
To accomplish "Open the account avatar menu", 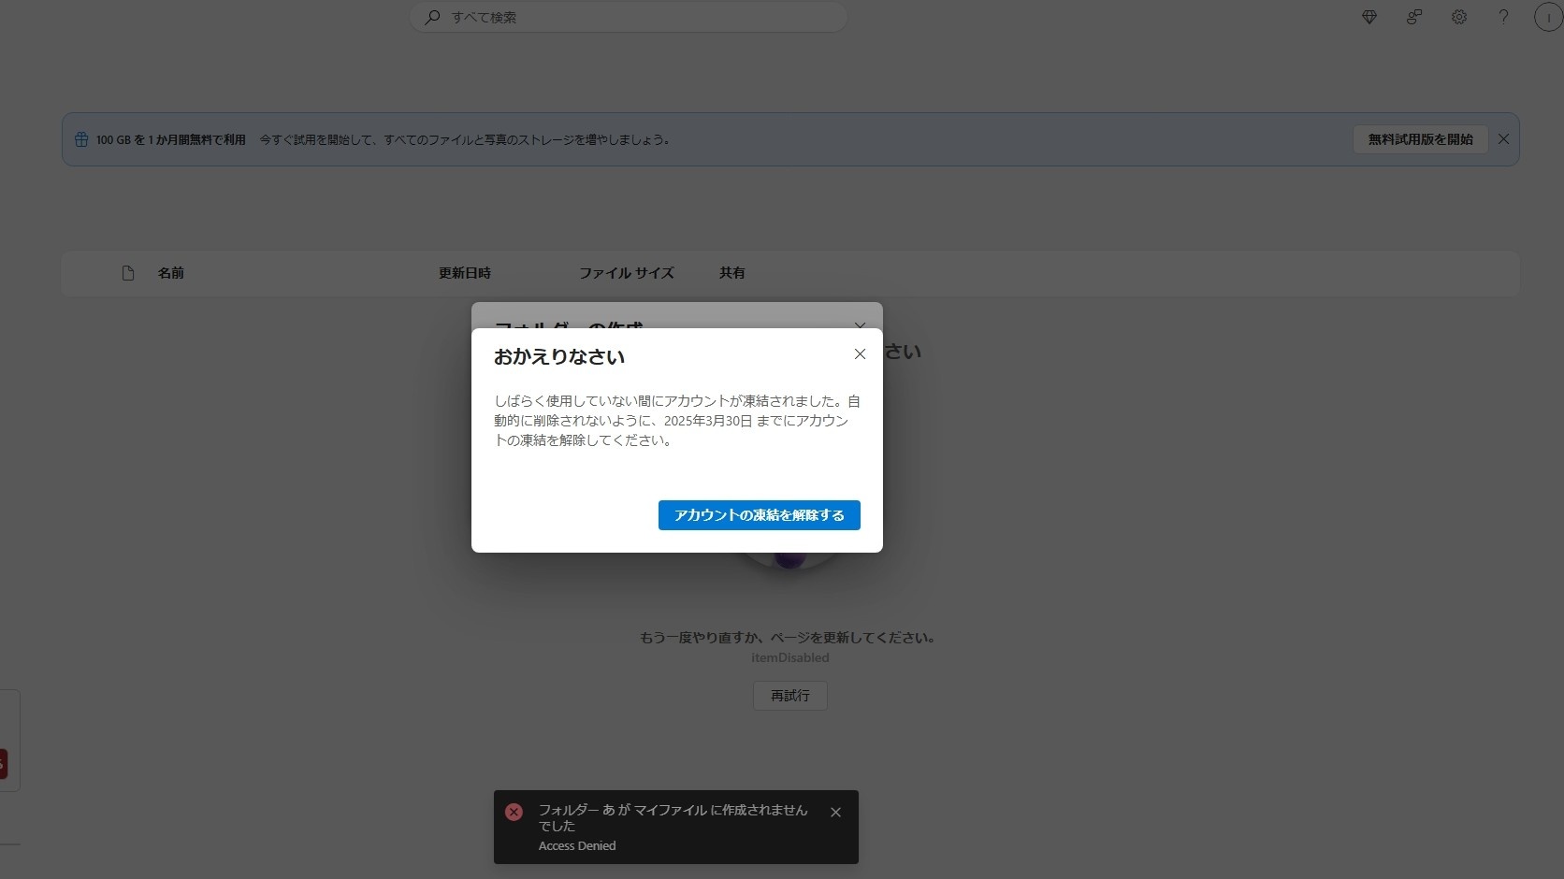I will [1546, 17].
